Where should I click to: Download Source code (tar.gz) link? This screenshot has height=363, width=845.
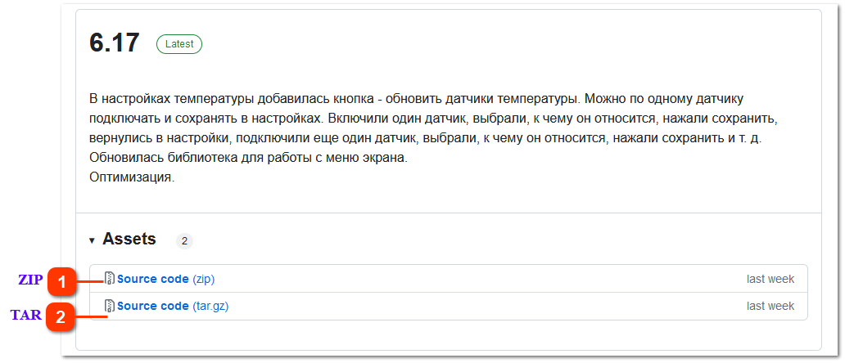tap(173, 306)
